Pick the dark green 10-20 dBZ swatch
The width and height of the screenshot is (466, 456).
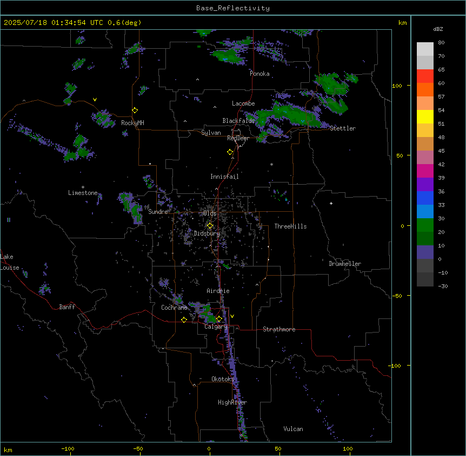pyautogui.click(x=425, y=239)
